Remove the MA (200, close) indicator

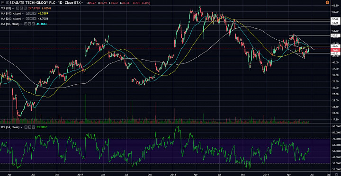point(35,18)
